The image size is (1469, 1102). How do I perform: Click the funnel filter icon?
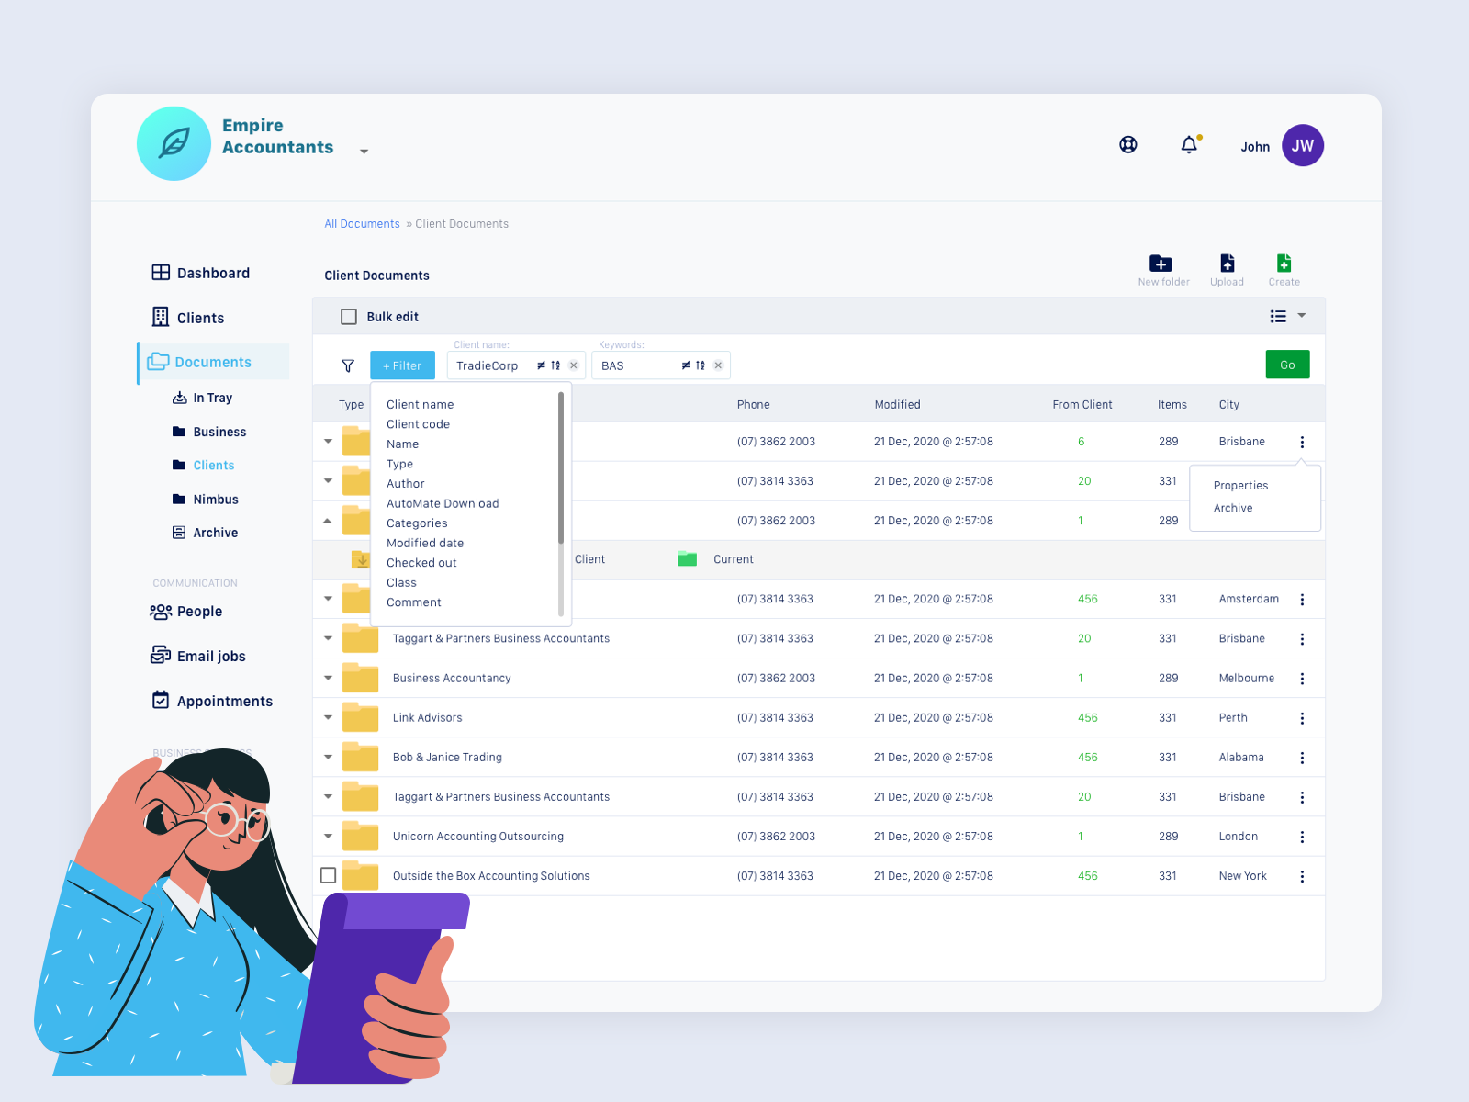click(348, 365)
